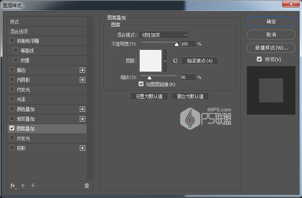
Task: Add another 内阴影 effect with plus icon
Action: [x=82, y=80]
